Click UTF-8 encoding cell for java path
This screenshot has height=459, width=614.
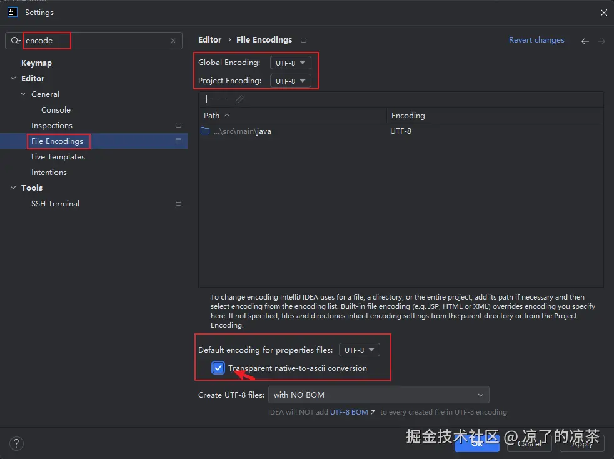coord(401,131)
